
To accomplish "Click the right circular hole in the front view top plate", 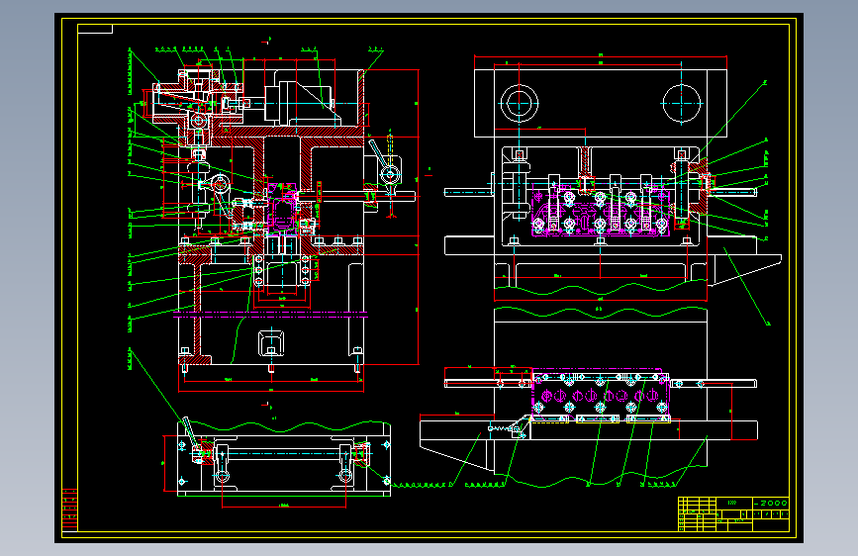I will (682, 103).
